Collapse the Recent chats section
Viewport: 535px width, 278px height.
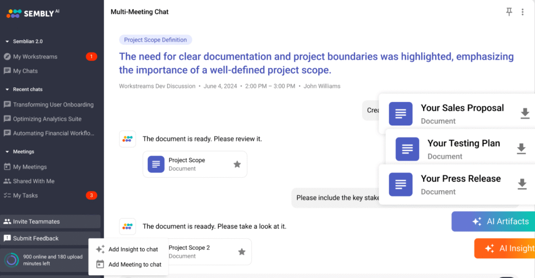[7, 89]
